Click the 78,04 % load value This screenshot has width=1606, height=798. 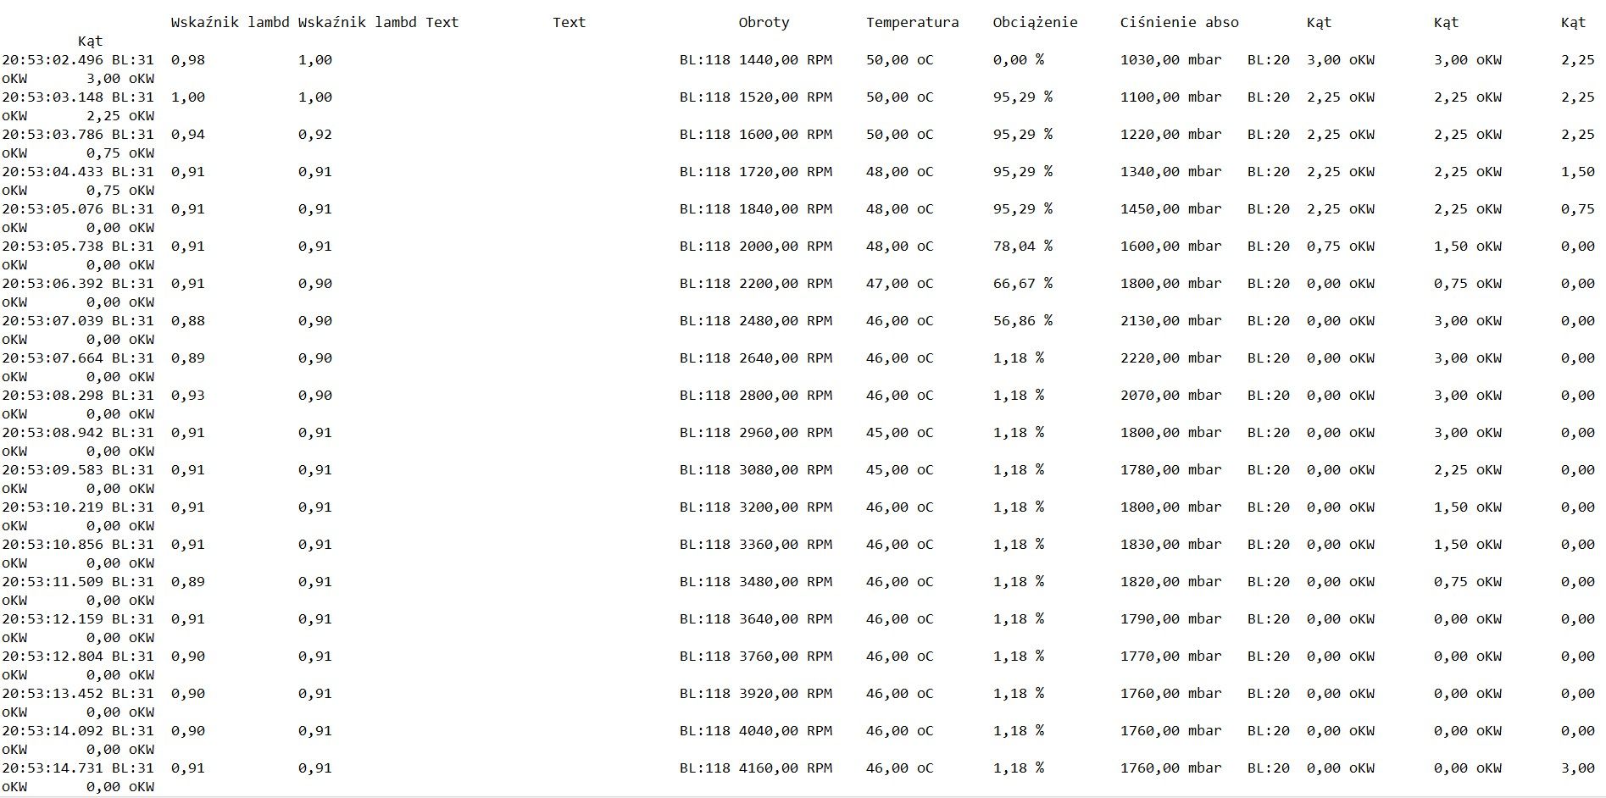[x=1022, y=247]
